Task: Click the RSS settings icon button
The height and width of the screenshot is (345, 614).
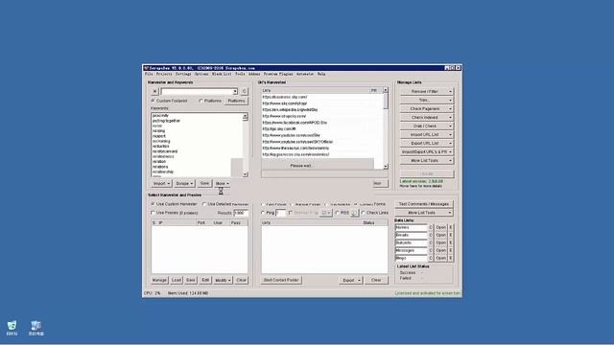Action: [x=354, y=213]
